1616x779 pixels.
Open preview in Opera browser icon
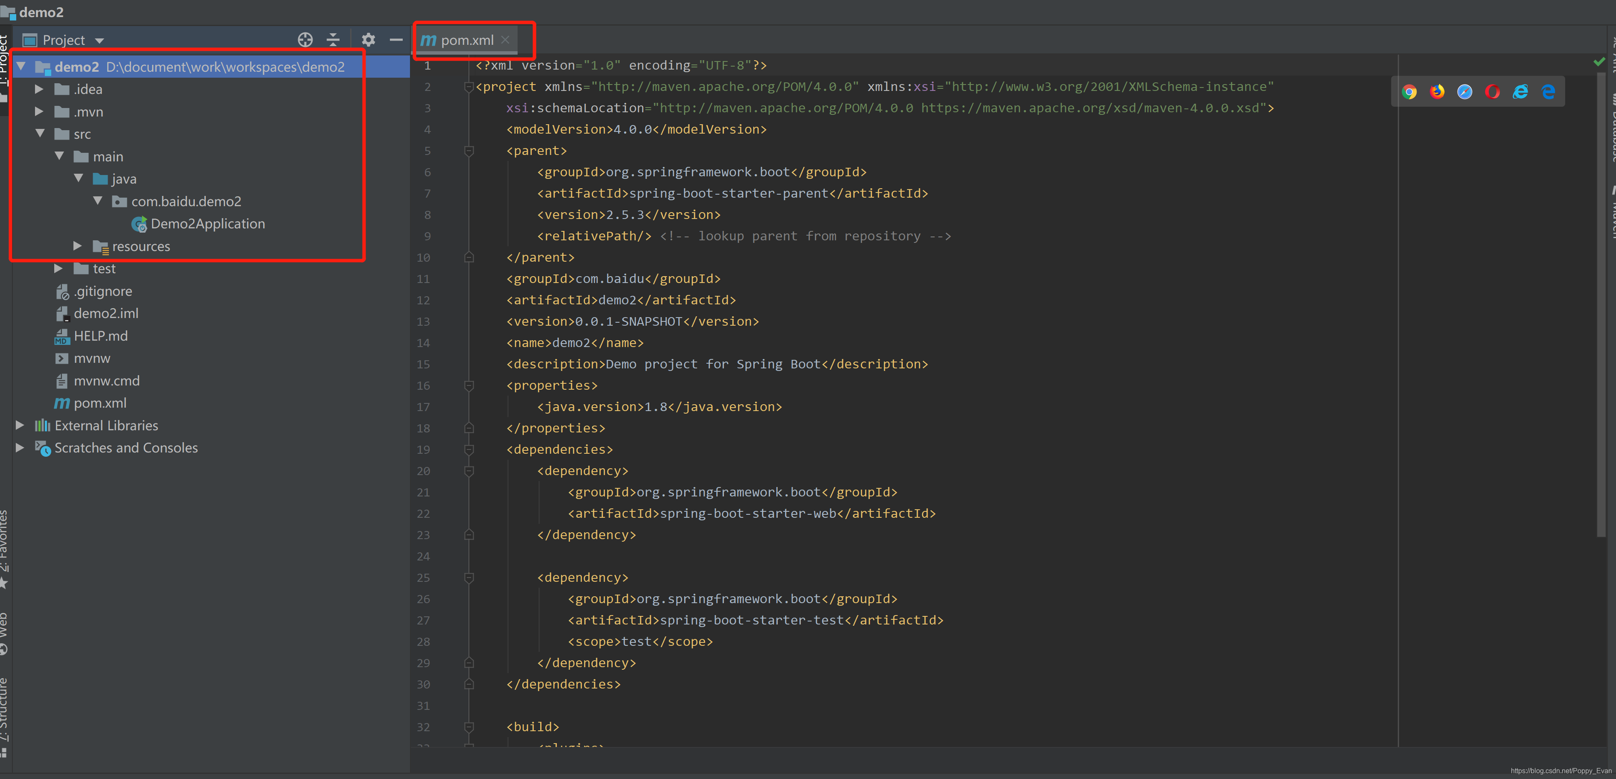point(1492,92)
